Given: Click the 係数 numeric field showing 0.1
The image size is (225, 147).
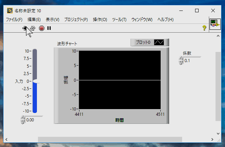Looking at the screenshot, I should tap(192, 61).
